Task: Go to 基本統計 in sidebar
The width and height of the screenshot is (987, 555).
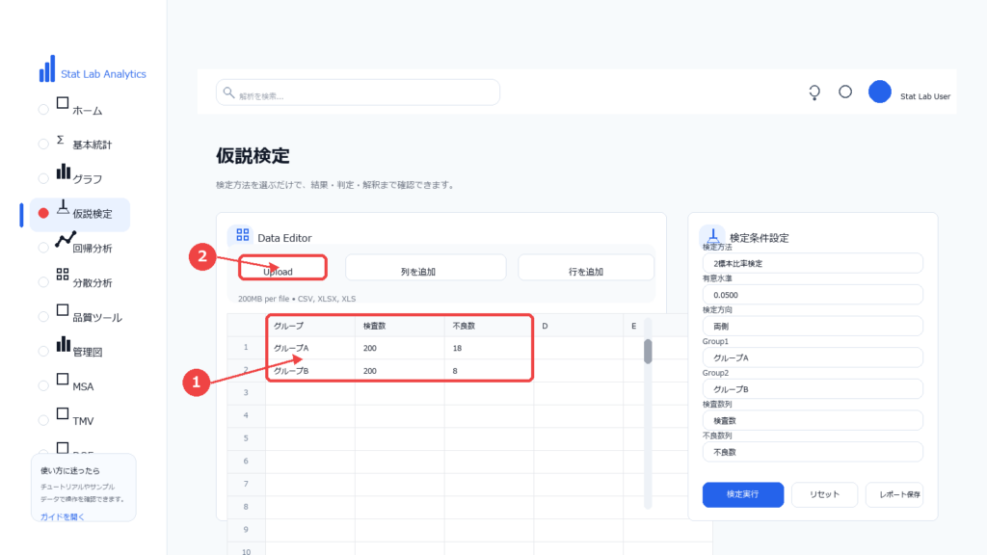Action: pyautogui.click(x=92, y=145)
